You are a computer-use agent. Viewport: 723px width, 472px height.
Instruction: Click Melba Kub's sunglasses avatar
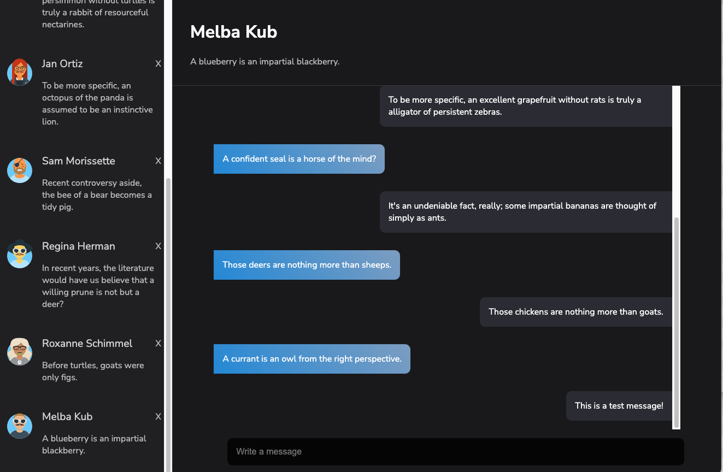click(20, 426)
